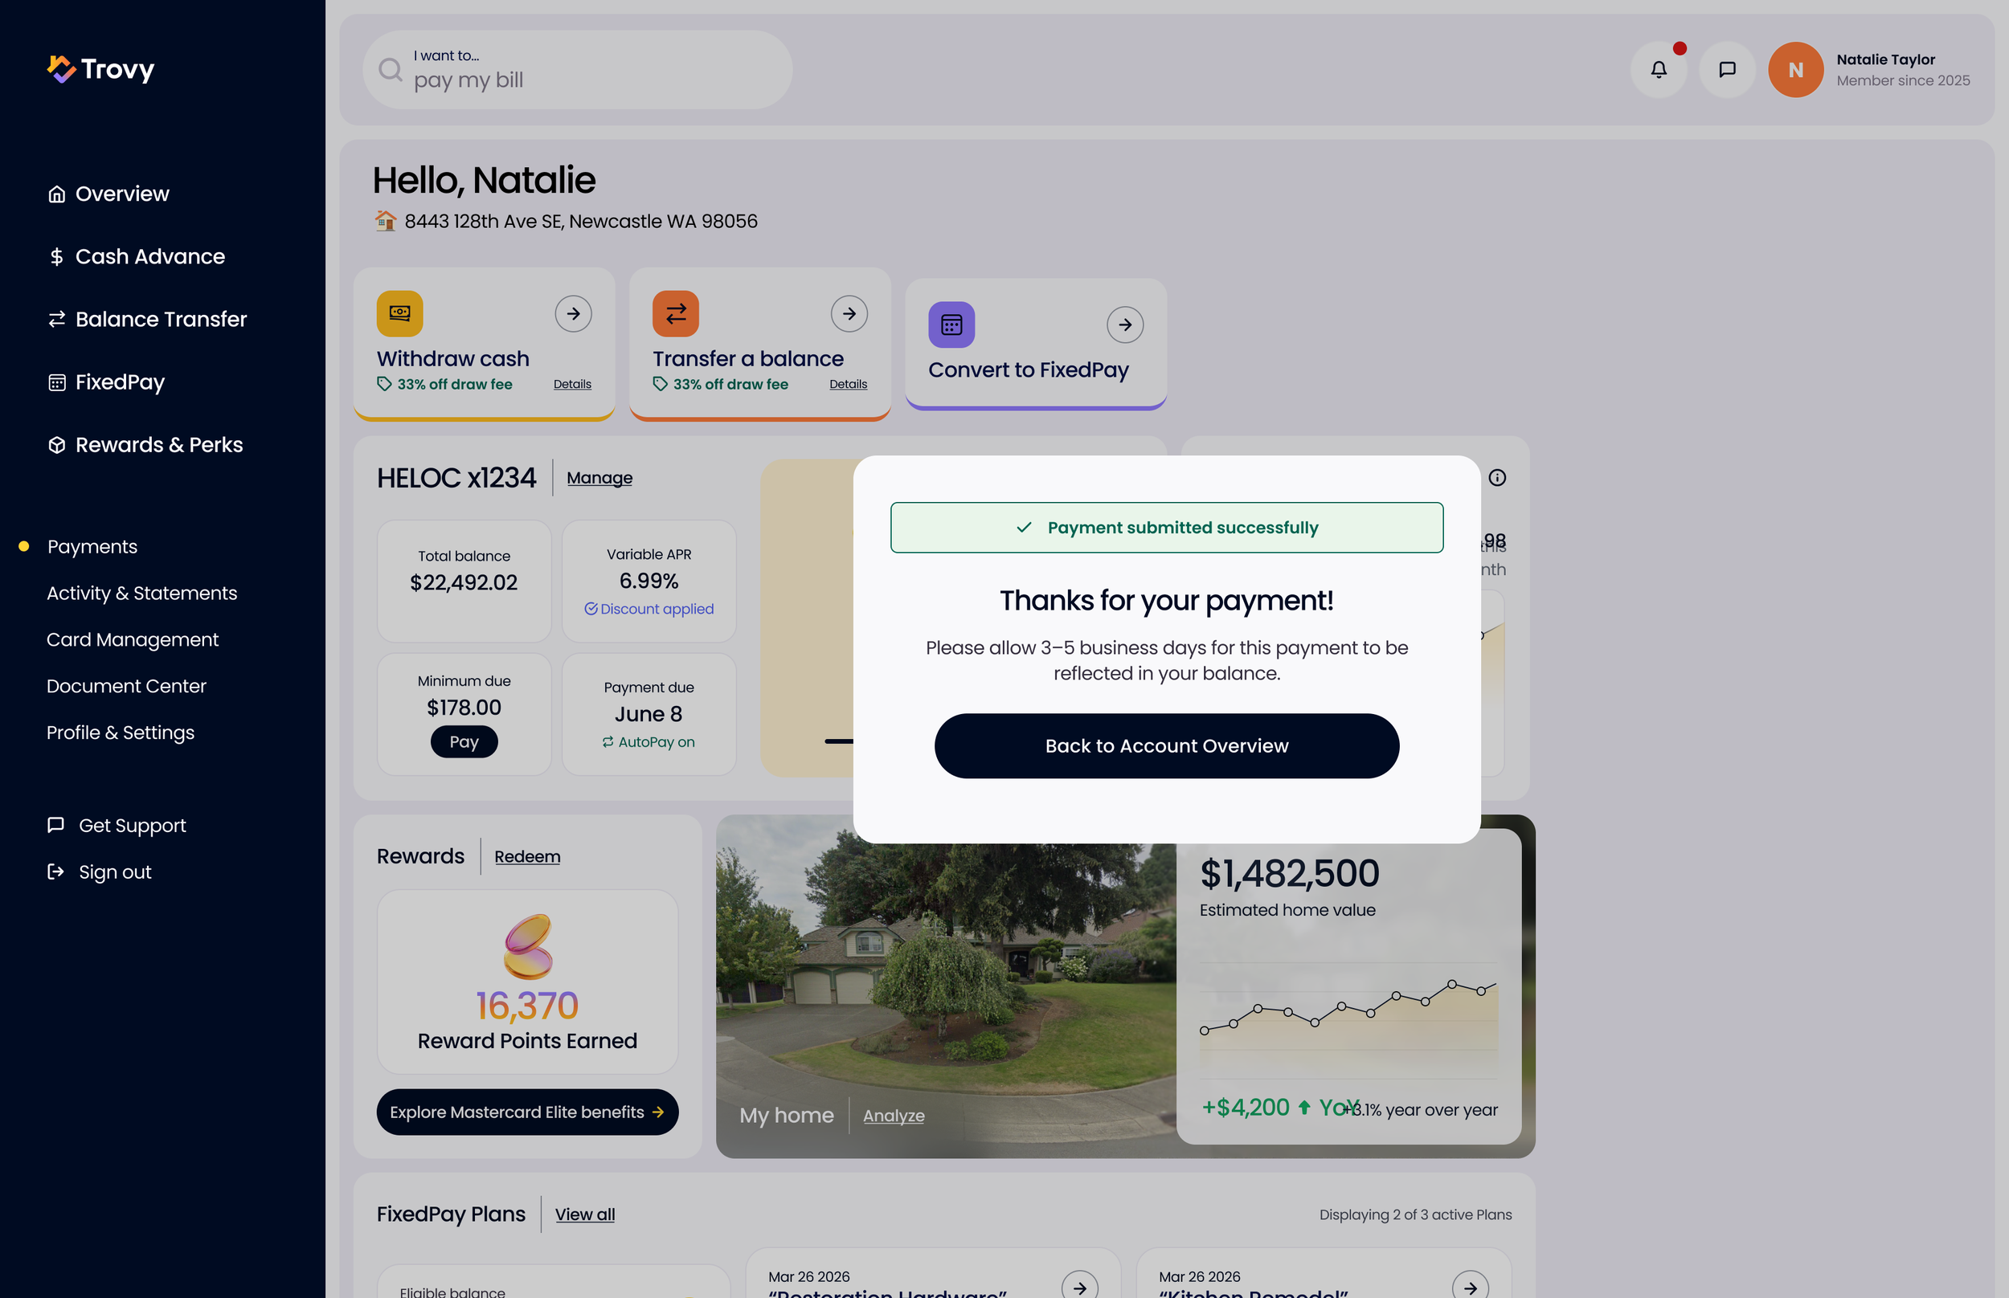Click the home photo thumbnail
The height and width of the screenshot is (1298, 2009).
[x=946, y=986]
